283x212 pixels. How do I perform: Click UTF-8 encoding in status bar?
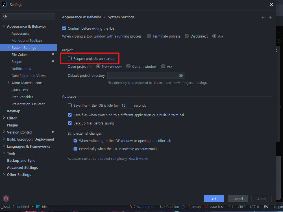254,207
